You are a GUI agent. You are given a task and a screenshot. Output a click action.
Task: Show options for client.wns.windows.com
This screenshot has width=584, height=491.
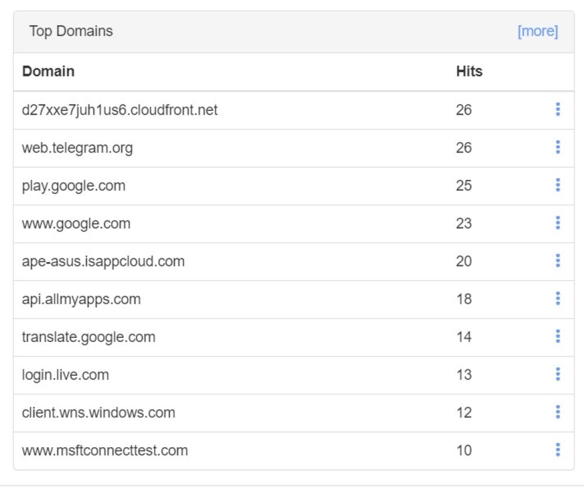pos(558,412)
